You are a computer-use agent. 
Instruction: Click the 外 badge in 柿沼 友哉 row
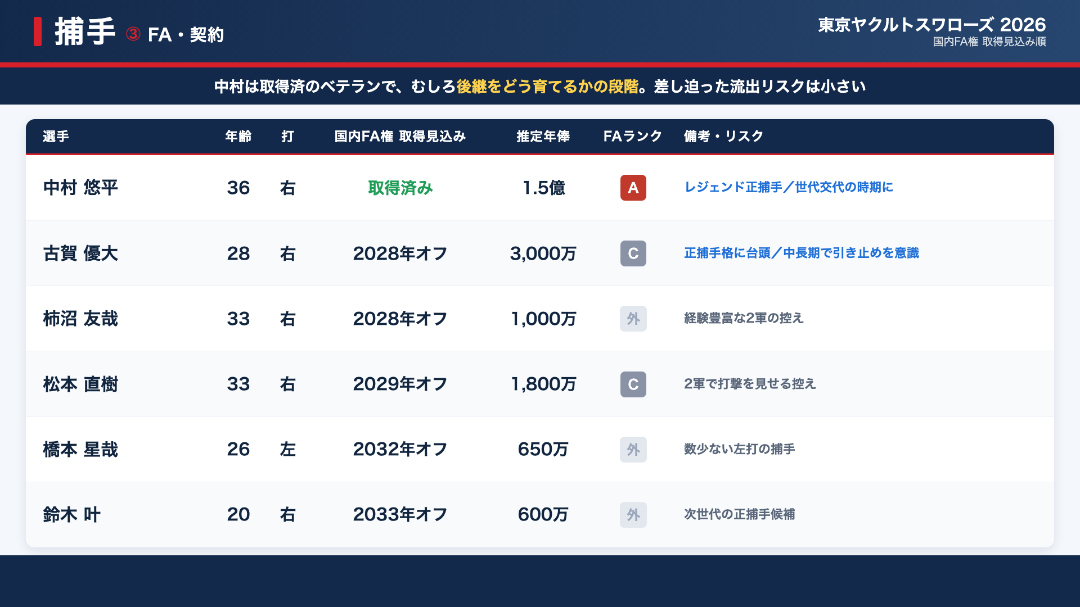(633, 319)
